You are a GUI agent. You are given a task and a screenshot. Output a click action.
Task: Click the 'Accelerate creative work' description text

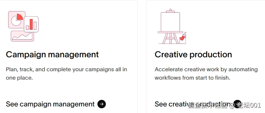click(x=206, y=70)
